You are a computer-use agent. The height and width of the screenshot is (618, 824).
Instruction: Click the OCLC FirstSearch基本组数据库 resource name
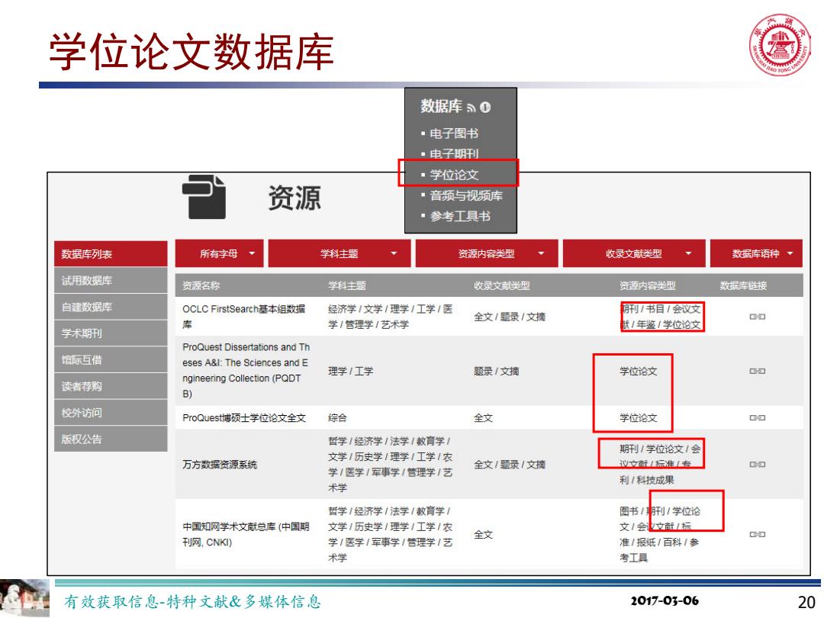click(x=244, y=317)
